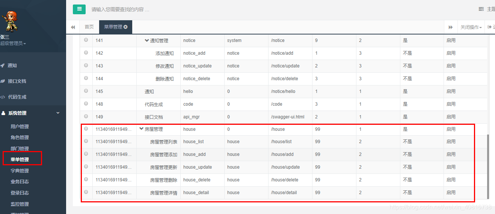Click the user avatar image

coord(10,22)
